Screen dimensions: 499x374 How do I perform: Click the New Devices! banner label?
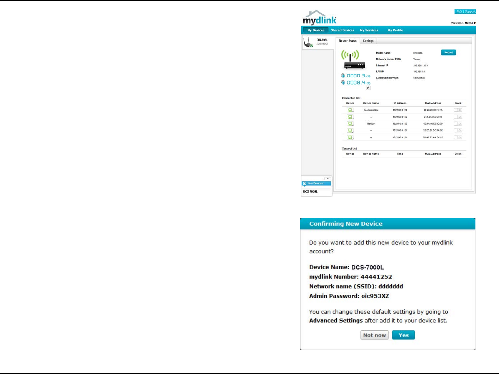tap(316, 183)
